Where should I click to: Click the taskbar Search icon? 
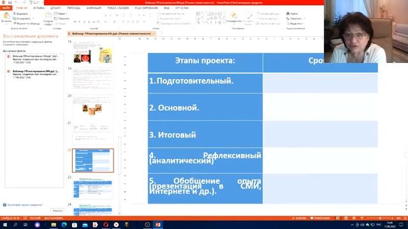point(15,225)
